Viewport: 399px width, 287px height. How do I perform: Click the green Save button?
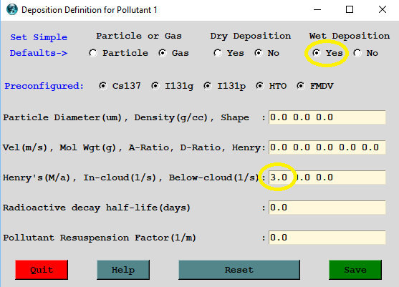tap(355, 270)
